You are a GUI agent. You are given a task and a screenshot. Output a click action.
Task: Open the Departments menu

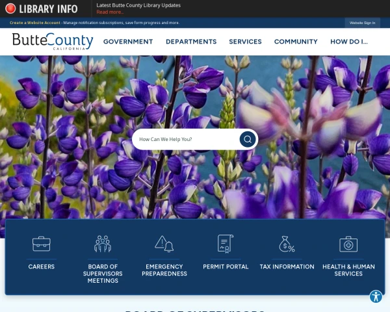coord(191,42)
